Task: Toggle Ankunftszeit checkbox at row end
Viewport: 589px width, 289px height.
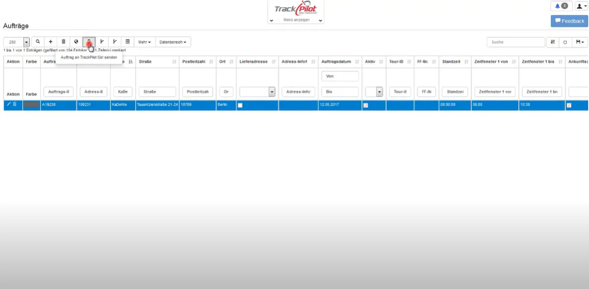Action: point(569,106)
